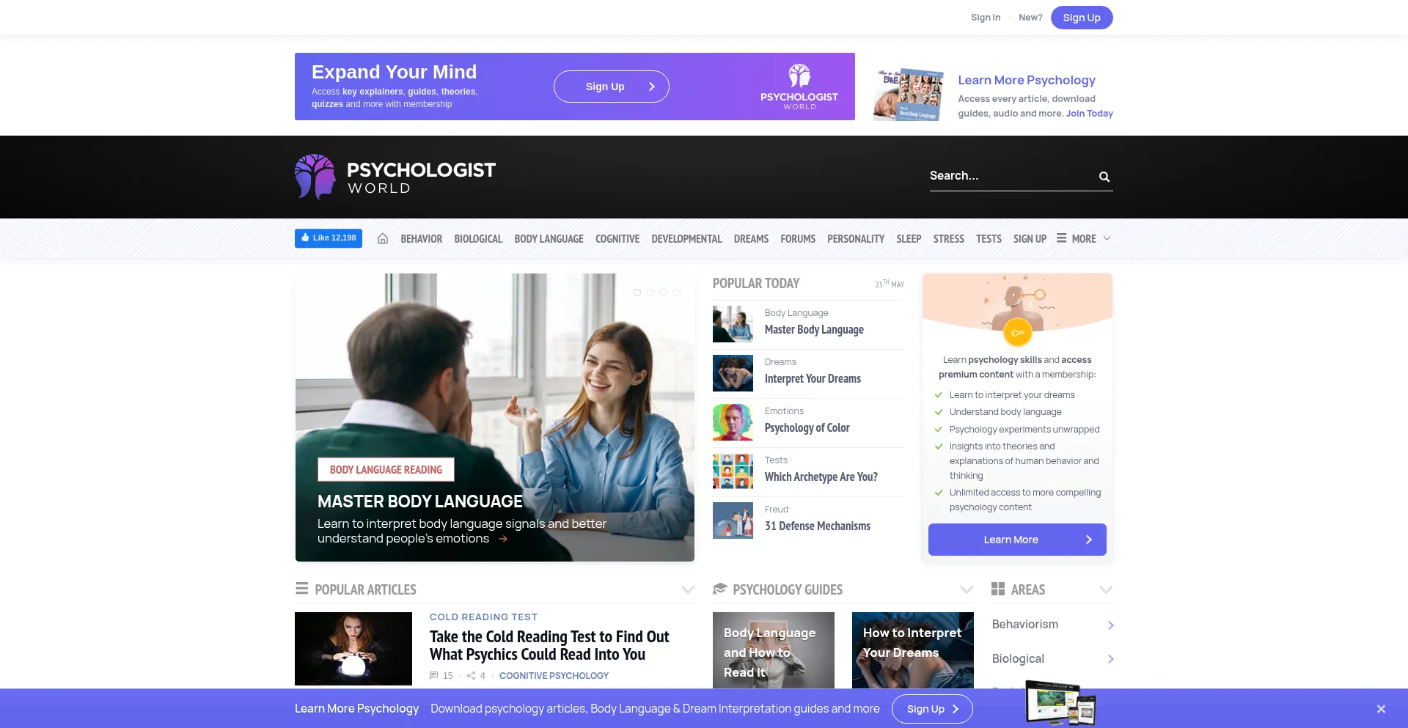Expand the MORE menu in navigation

click(1084, 239)
